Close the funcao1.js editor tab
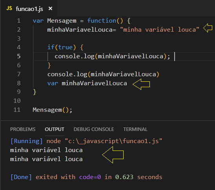 point(50,9)
